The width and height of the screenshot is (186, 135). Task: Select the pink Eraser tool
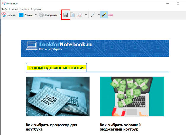[x=110, y=15]
